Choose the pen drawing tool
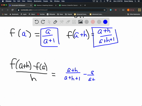This screenshot has width=142, height=106. point(55,22)
